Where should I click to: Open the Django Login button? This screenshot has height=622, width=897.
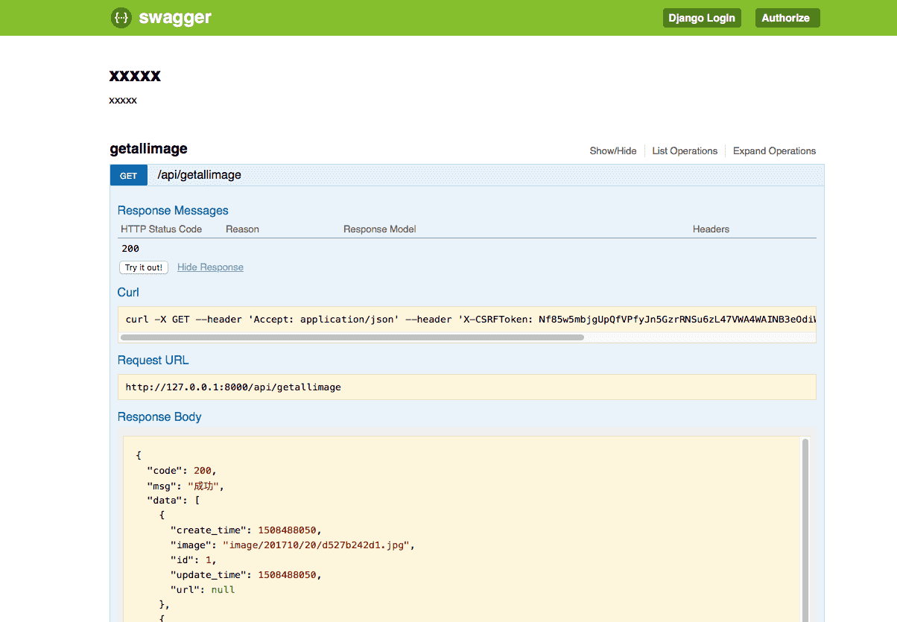[702, 18]
